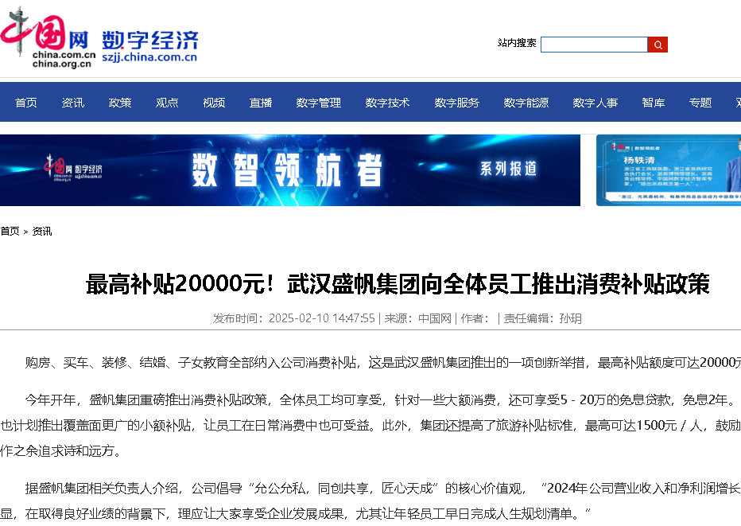This screenshot has width=741, height=526.
Task: Click the 数智领航者 series banner
Action: (x=290, y=170)
